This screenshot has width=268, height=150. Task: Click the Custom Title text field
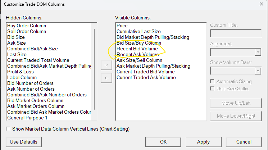[x=236, y=33]
